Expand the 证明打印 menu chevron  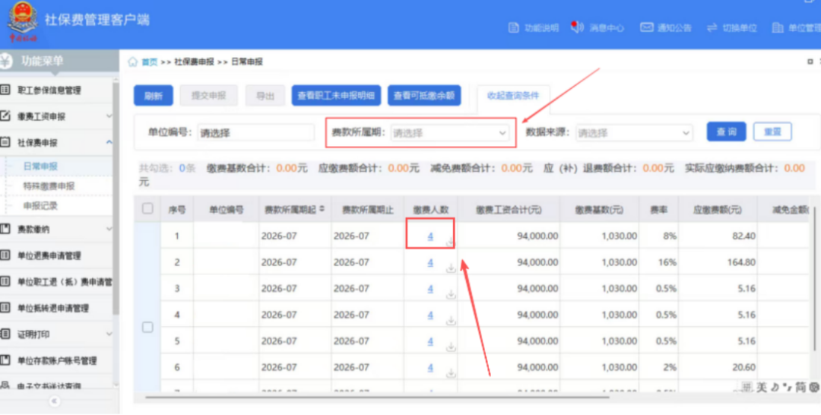point(109,334)
